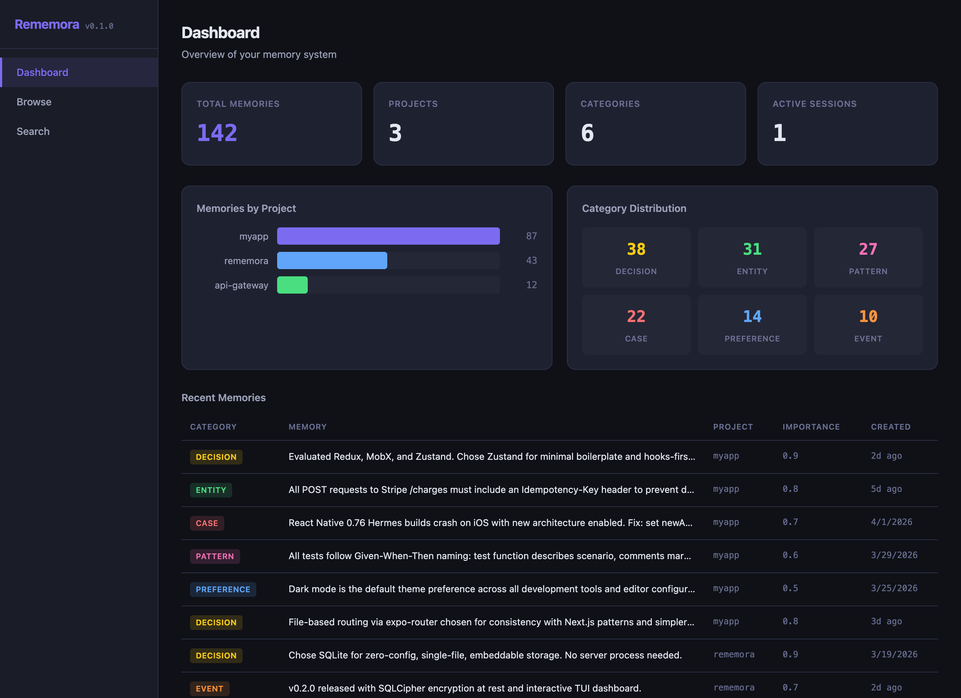Open the EVENT category tile showing 10
Viewport: 961px width, 698px height.
tap(868, 325)
